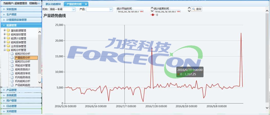This screenshot has height=115, width=270.
Task: Open the 机构 dropdown showing 烧结一车间
Action: [74, 9]
